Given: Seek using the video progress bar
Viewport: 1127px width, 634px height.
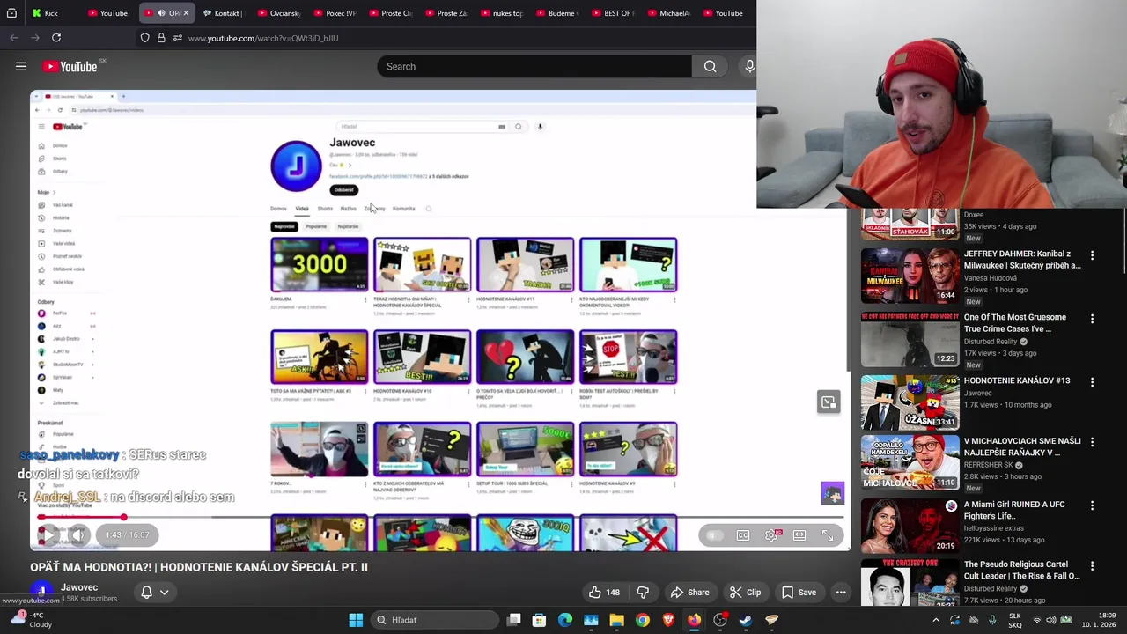Looking at the screenshot, I should pyautogui.click(x=440, y=517).
